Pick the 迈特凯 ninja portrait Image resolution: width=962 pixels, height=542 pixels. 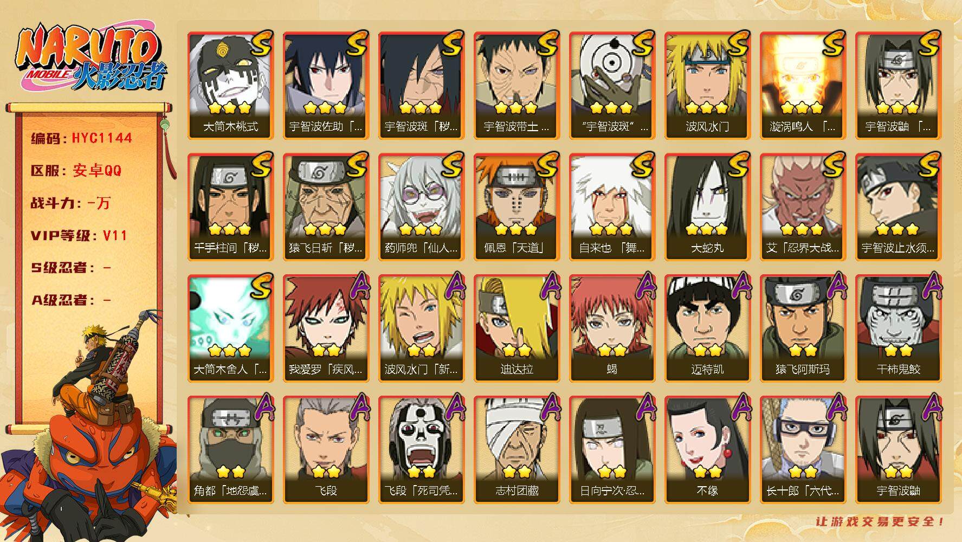click(x=708, y=328)
